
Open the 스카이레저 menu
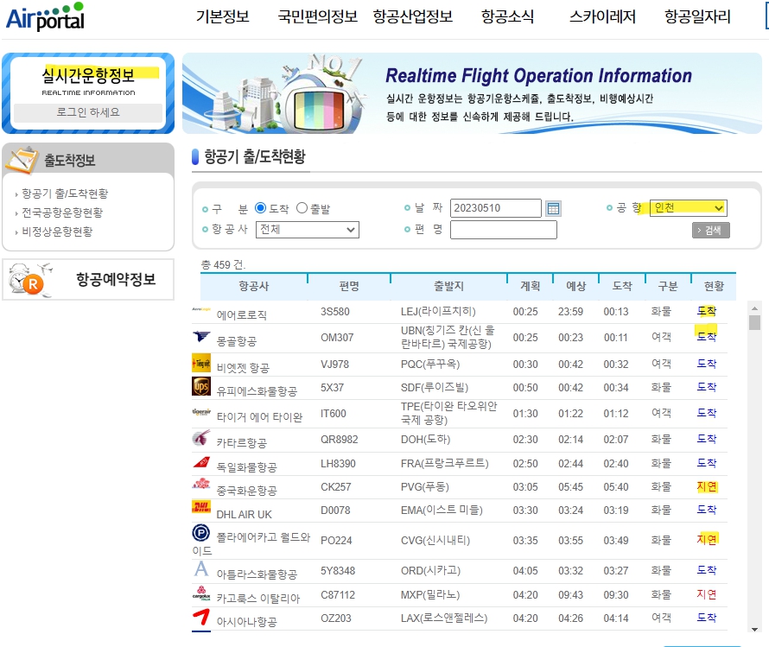[602, 16]
